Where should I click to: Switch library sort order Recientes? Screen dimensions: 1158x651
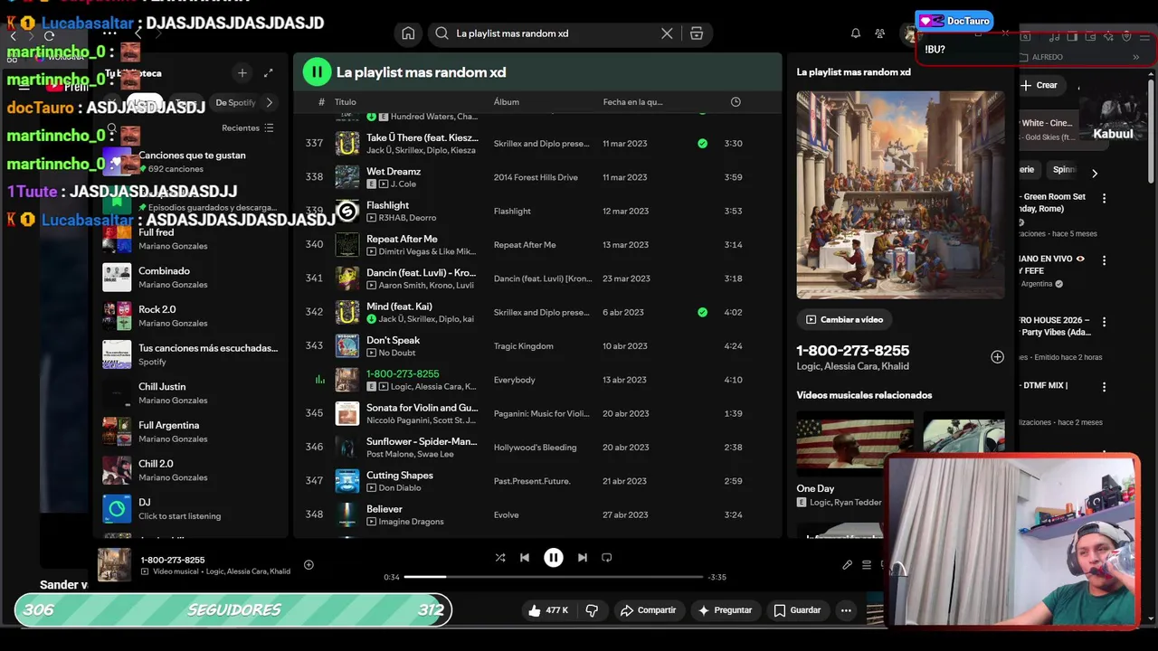pyautogui.click(x=248, y=128)
